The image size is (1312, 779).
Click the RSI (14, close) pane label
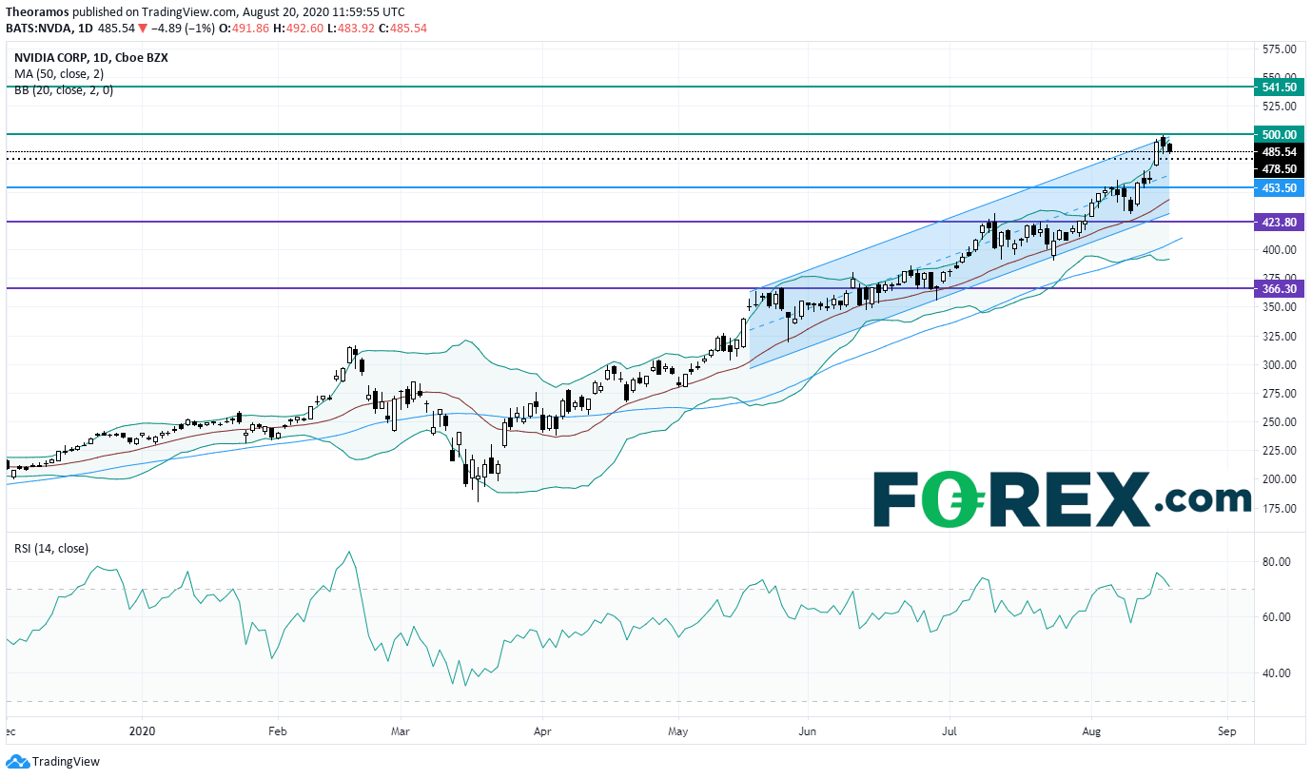[x=50, y=548]
